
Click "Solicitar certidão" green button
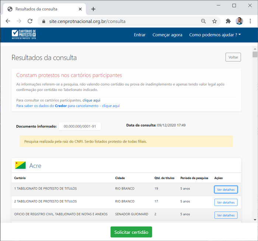(x=131, y=232)
